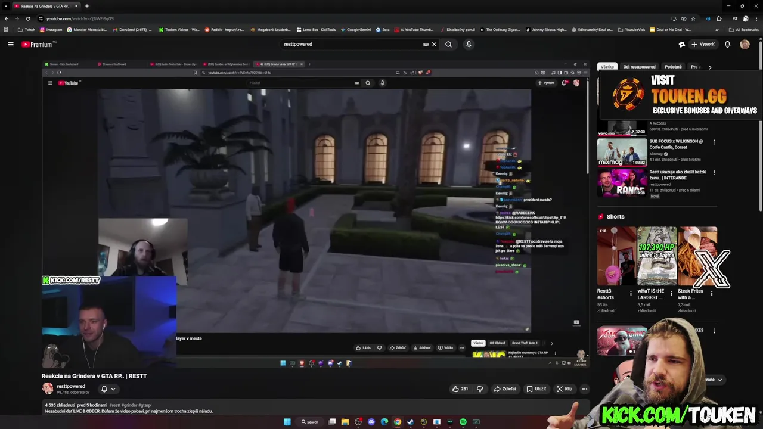Toggle channel notification bell for resttpowered
This screenshot has width=763, height=429.
(x=104, y=389)
